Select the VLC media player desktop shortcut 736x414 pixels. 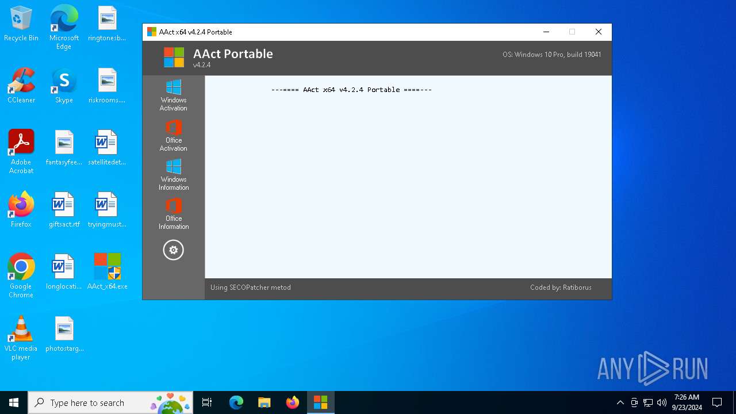pyautogui.click(x=21, y=338)
